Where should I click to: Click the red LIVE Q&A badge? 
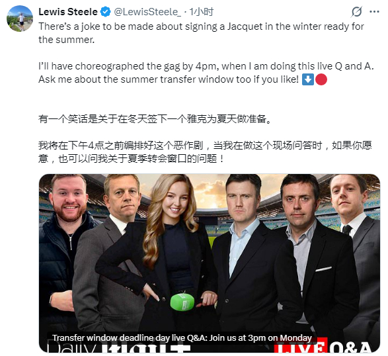[323, 346]
